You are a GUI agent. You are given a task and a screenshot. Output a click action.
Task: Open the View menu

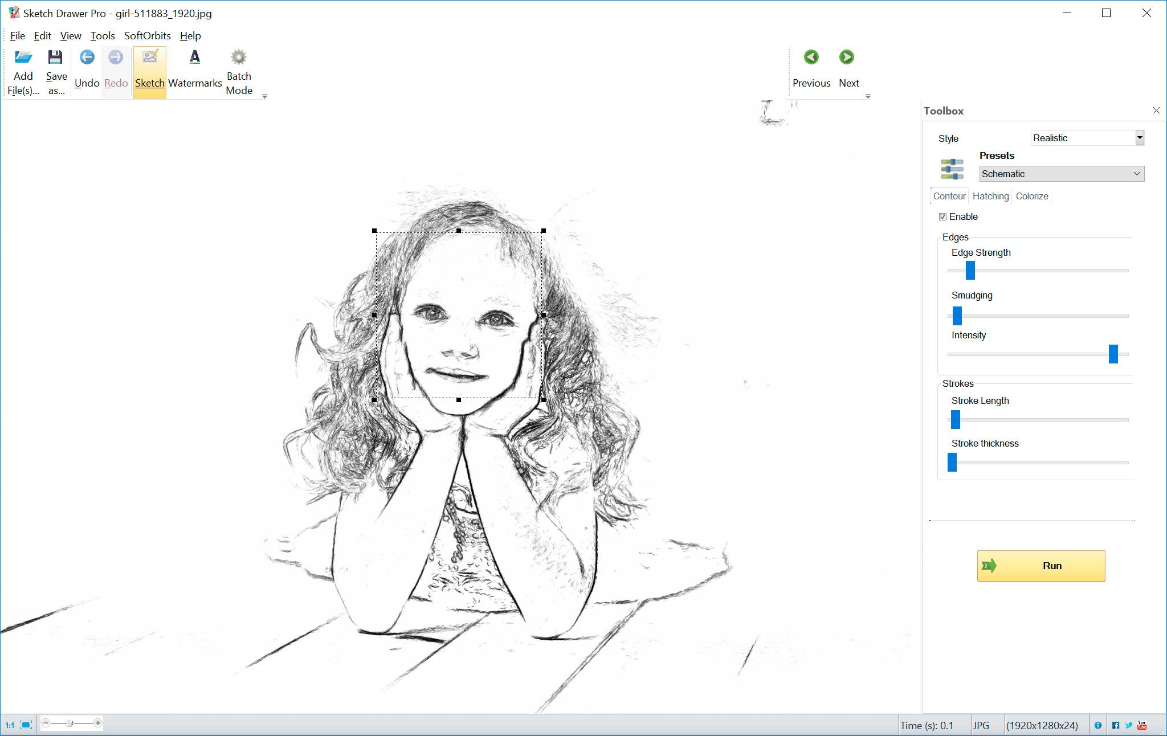click(x=71, y=36)
